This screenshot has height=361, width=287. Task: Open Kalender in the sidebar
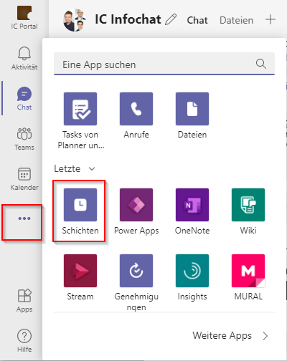24,179
